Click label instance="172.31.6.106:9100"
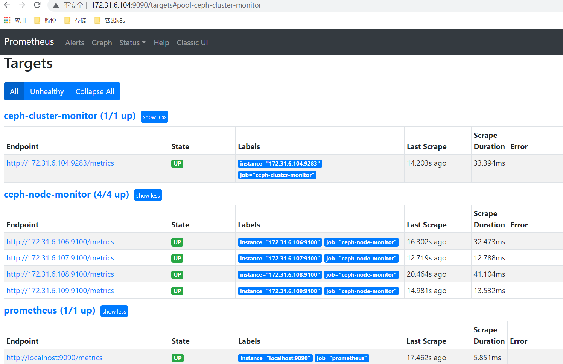The width and height of the screenshot is (563, 364). 280,242
